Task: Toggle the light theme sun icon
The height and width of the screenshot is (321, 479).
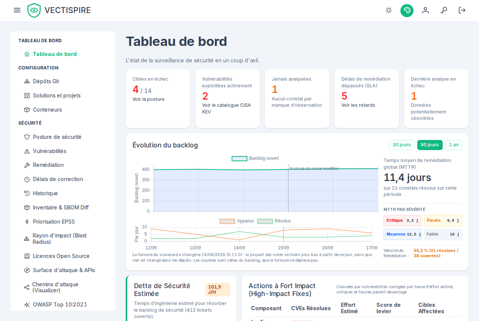Action: [389, 10]
